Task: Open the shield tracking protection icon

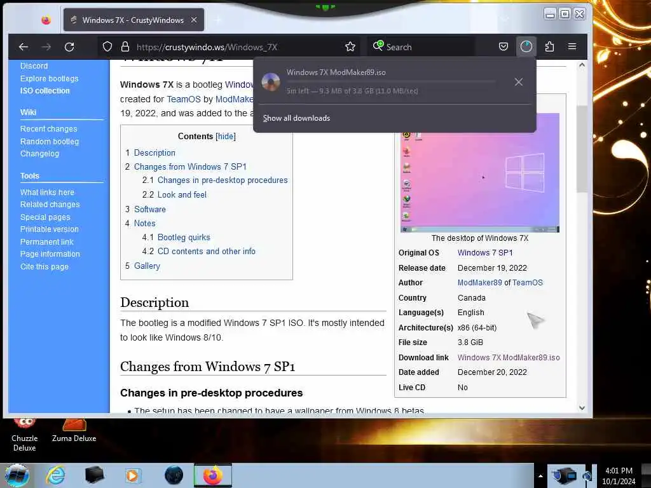Action: coord(107,47)
